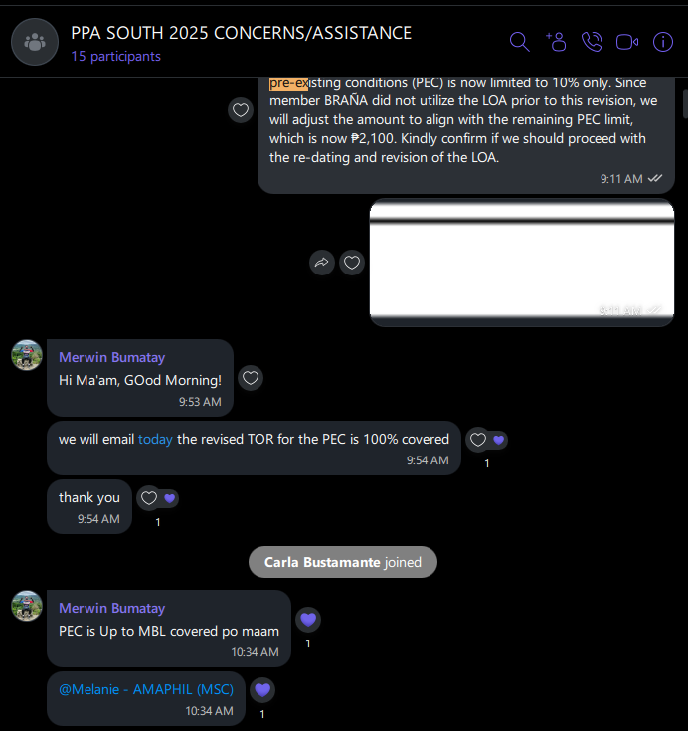This screenshot has height=731, width=688.
Task: Click the group avatar icon
Action: click(35, 42)
